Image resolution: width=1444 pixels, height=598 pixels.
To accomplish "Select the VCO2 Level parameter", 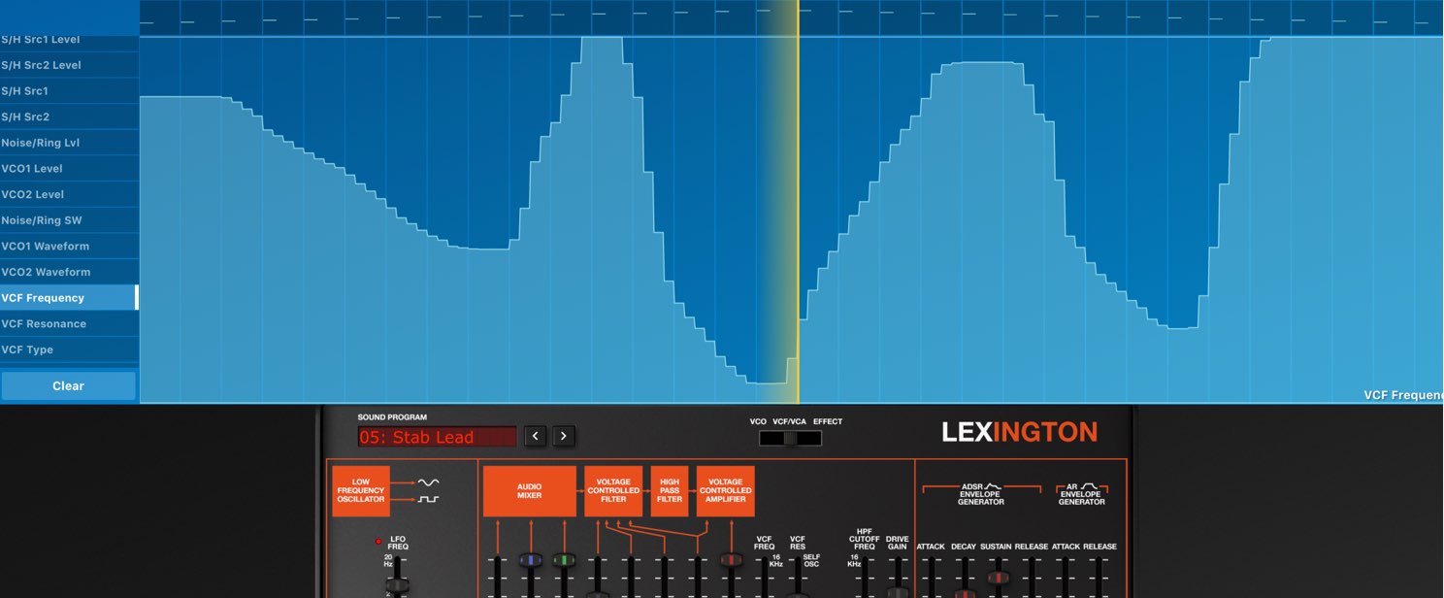I will click(69, 194).
